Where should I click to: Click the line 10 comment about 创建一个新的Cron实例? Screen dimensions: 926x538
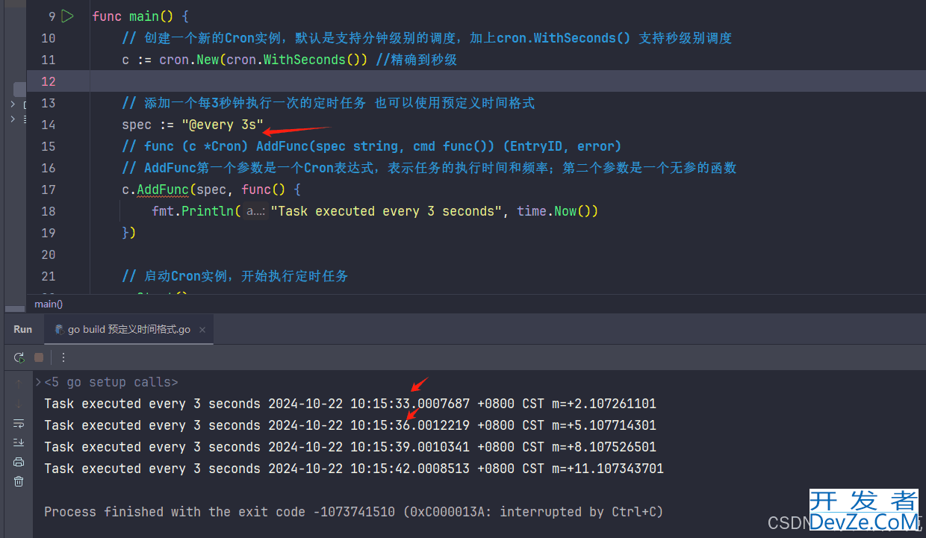coord(427,38)
